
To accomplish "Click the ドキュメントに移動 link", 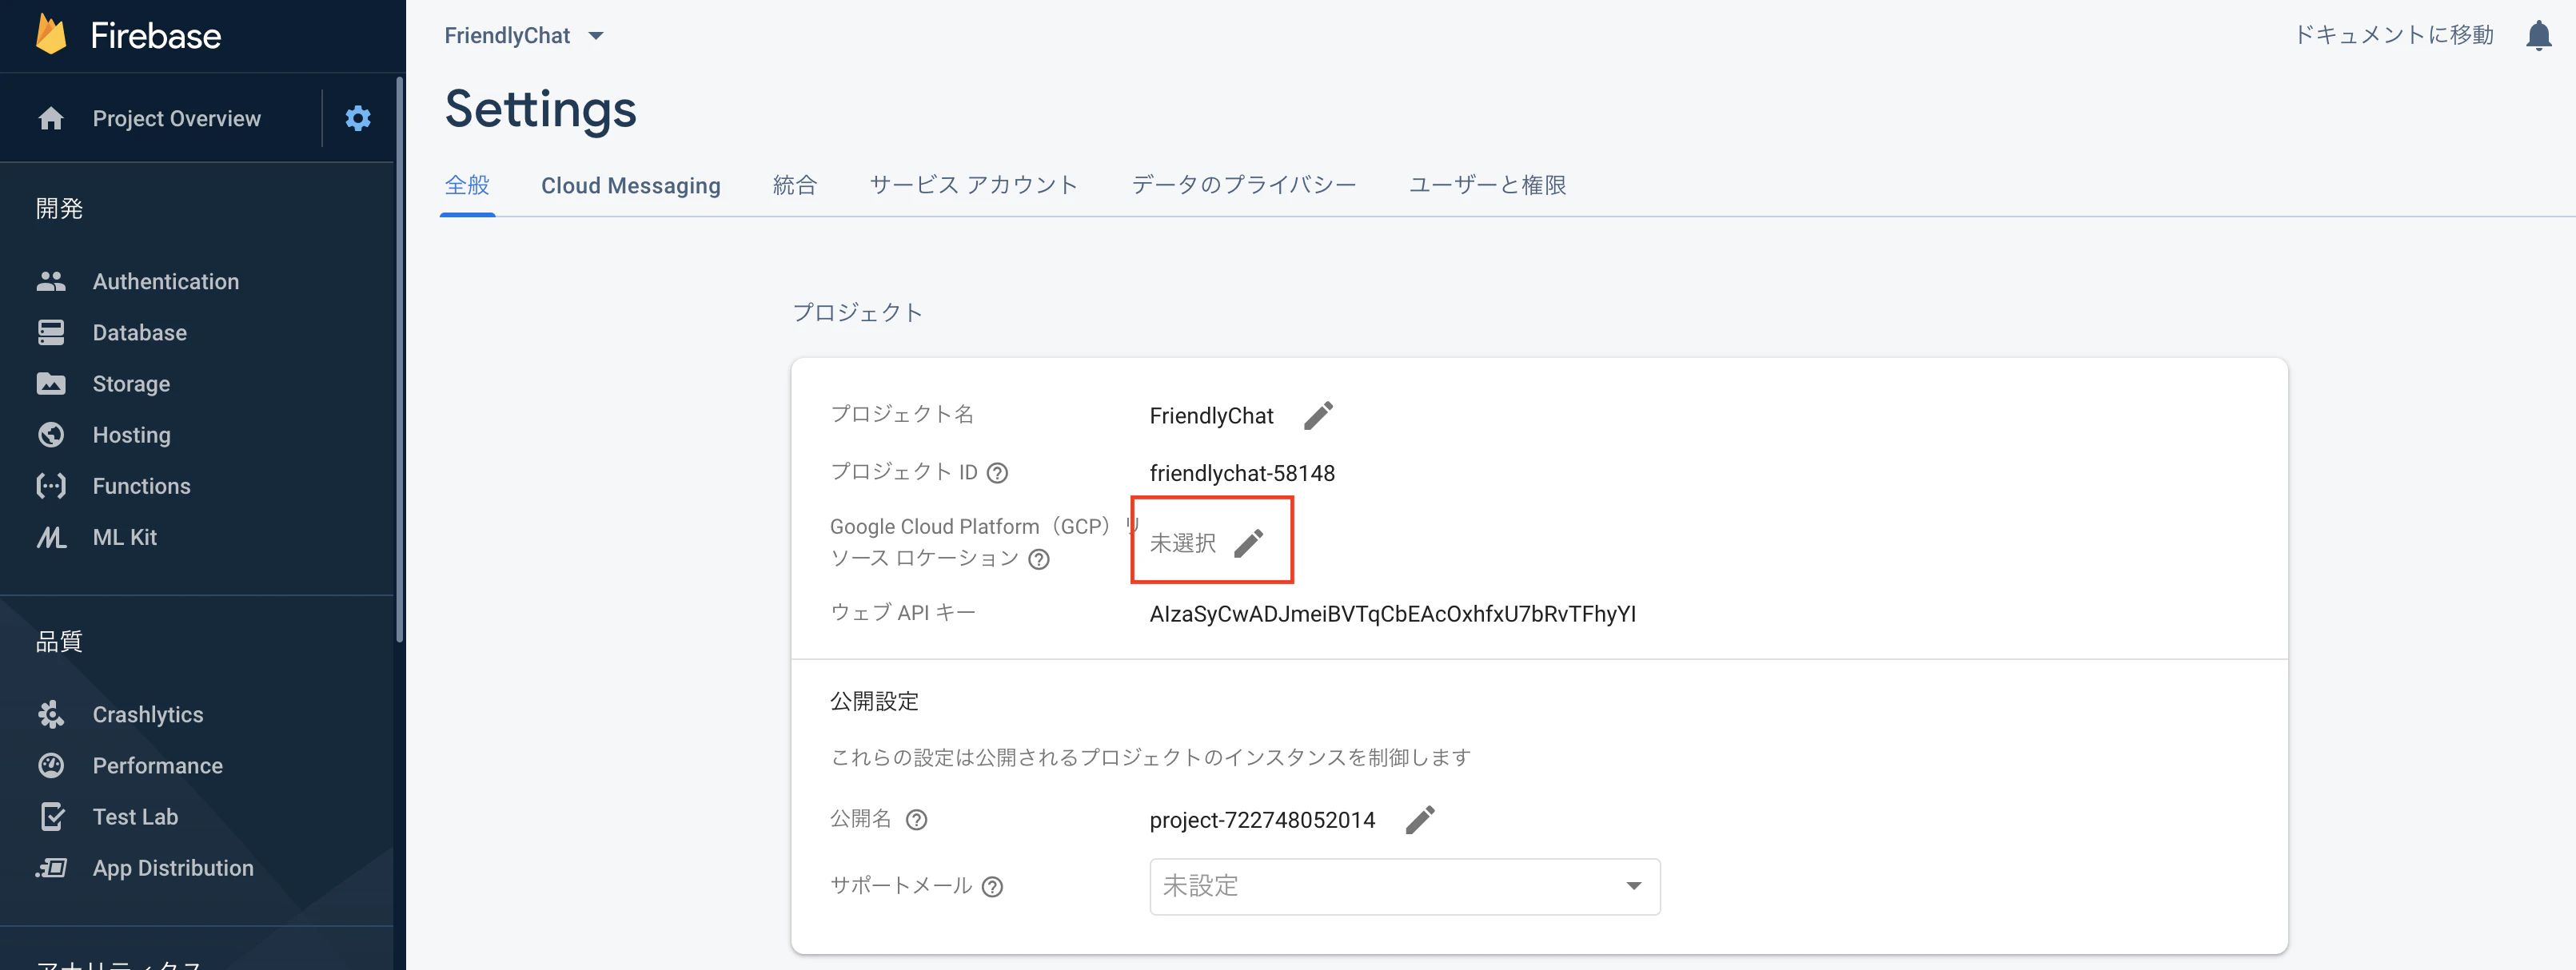I will point(2393,35).
